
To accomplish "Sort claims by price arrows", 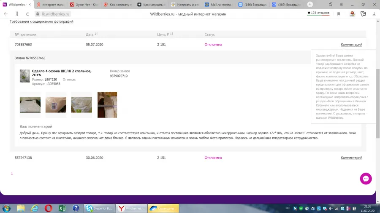I will tap(171, 34).
